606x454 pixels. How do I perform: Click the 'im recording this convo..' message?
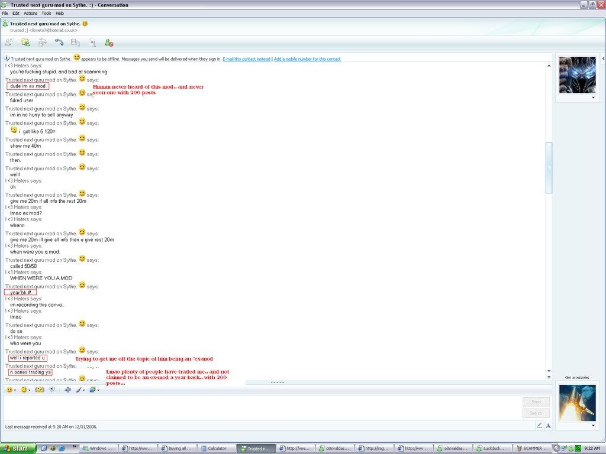(x=37, y=304)
